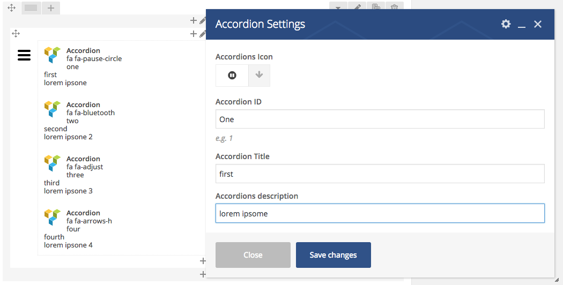Open the gear options in Accordion Settings header

[x=506, y=24]
